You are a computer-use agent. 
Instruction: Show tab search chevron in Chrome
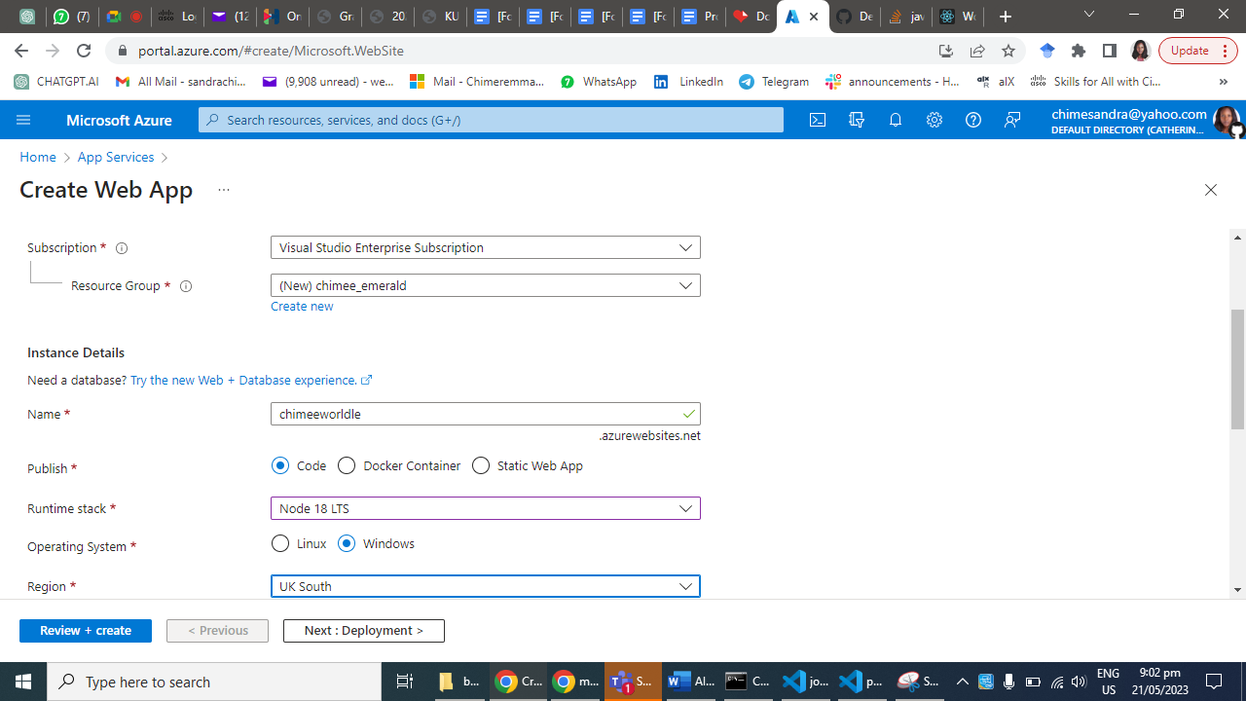1089,16
